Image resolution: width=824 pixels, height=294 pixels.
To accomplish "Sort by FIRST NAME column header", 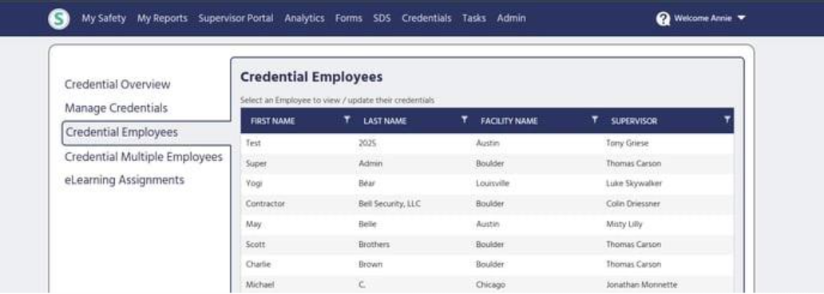I will pyautogui.click(x=273, y=121).
